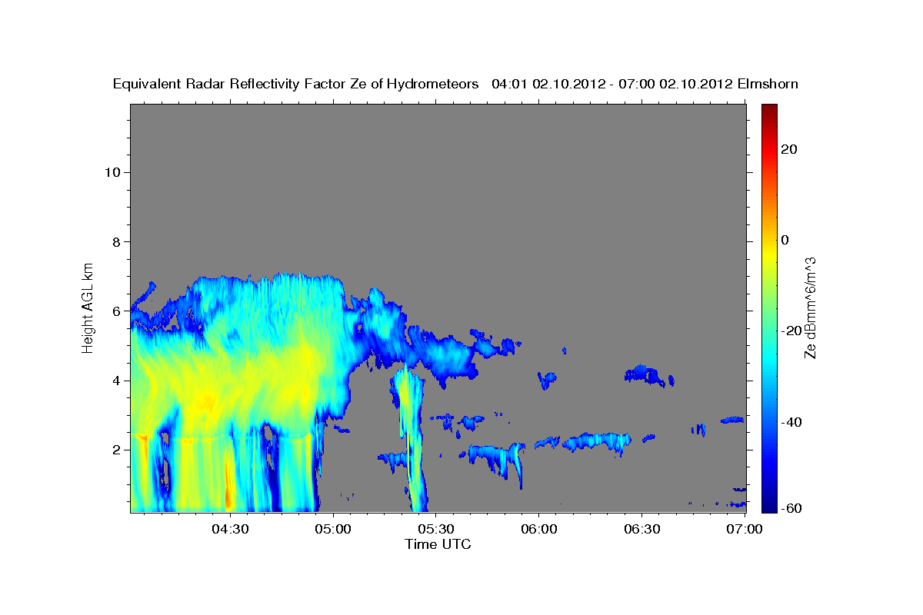
Task: Click the colorbar tick label "-40"
Action: [x=791, y=422]
